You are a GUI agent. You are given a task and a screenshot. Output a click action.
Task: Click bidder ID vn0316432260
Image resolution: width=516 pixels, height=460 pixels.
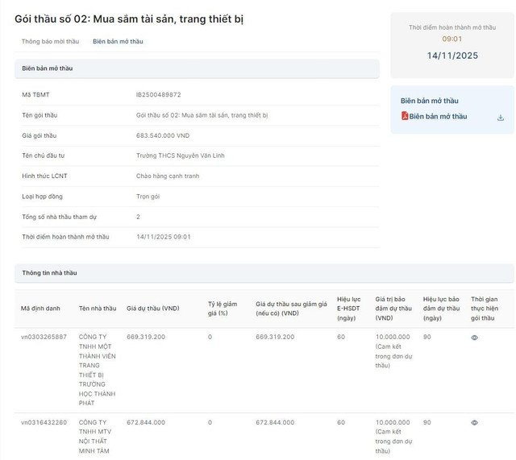[44, 422]
